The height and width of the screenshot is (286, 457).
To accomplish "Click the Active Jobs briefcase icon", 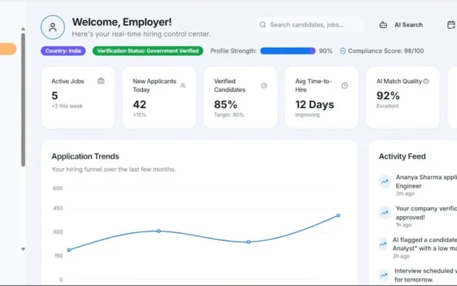I will tap(101, 81).
